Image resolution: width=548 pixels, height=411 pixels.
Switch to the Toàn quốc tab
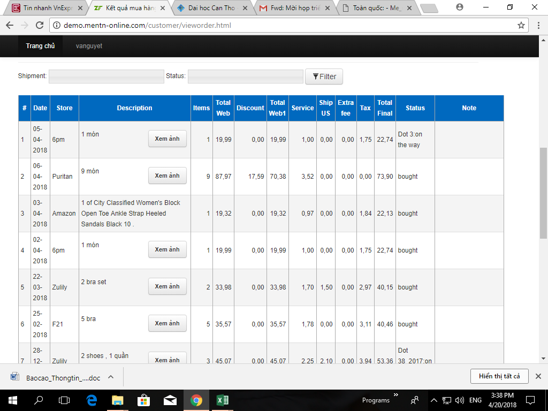377,8
